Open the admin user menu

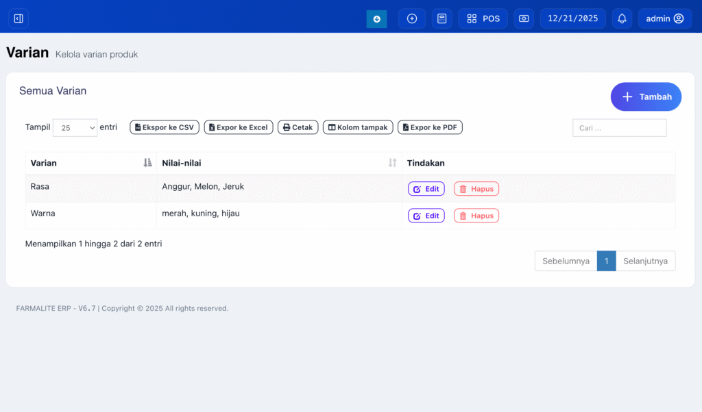coord(664,18)
